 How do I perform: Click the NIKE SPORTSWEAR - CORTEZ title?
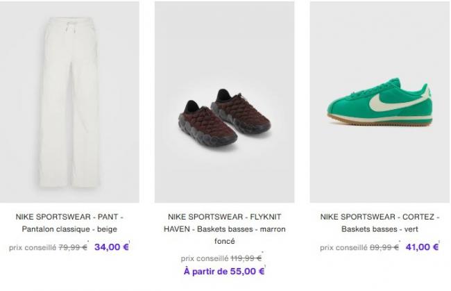380,217
